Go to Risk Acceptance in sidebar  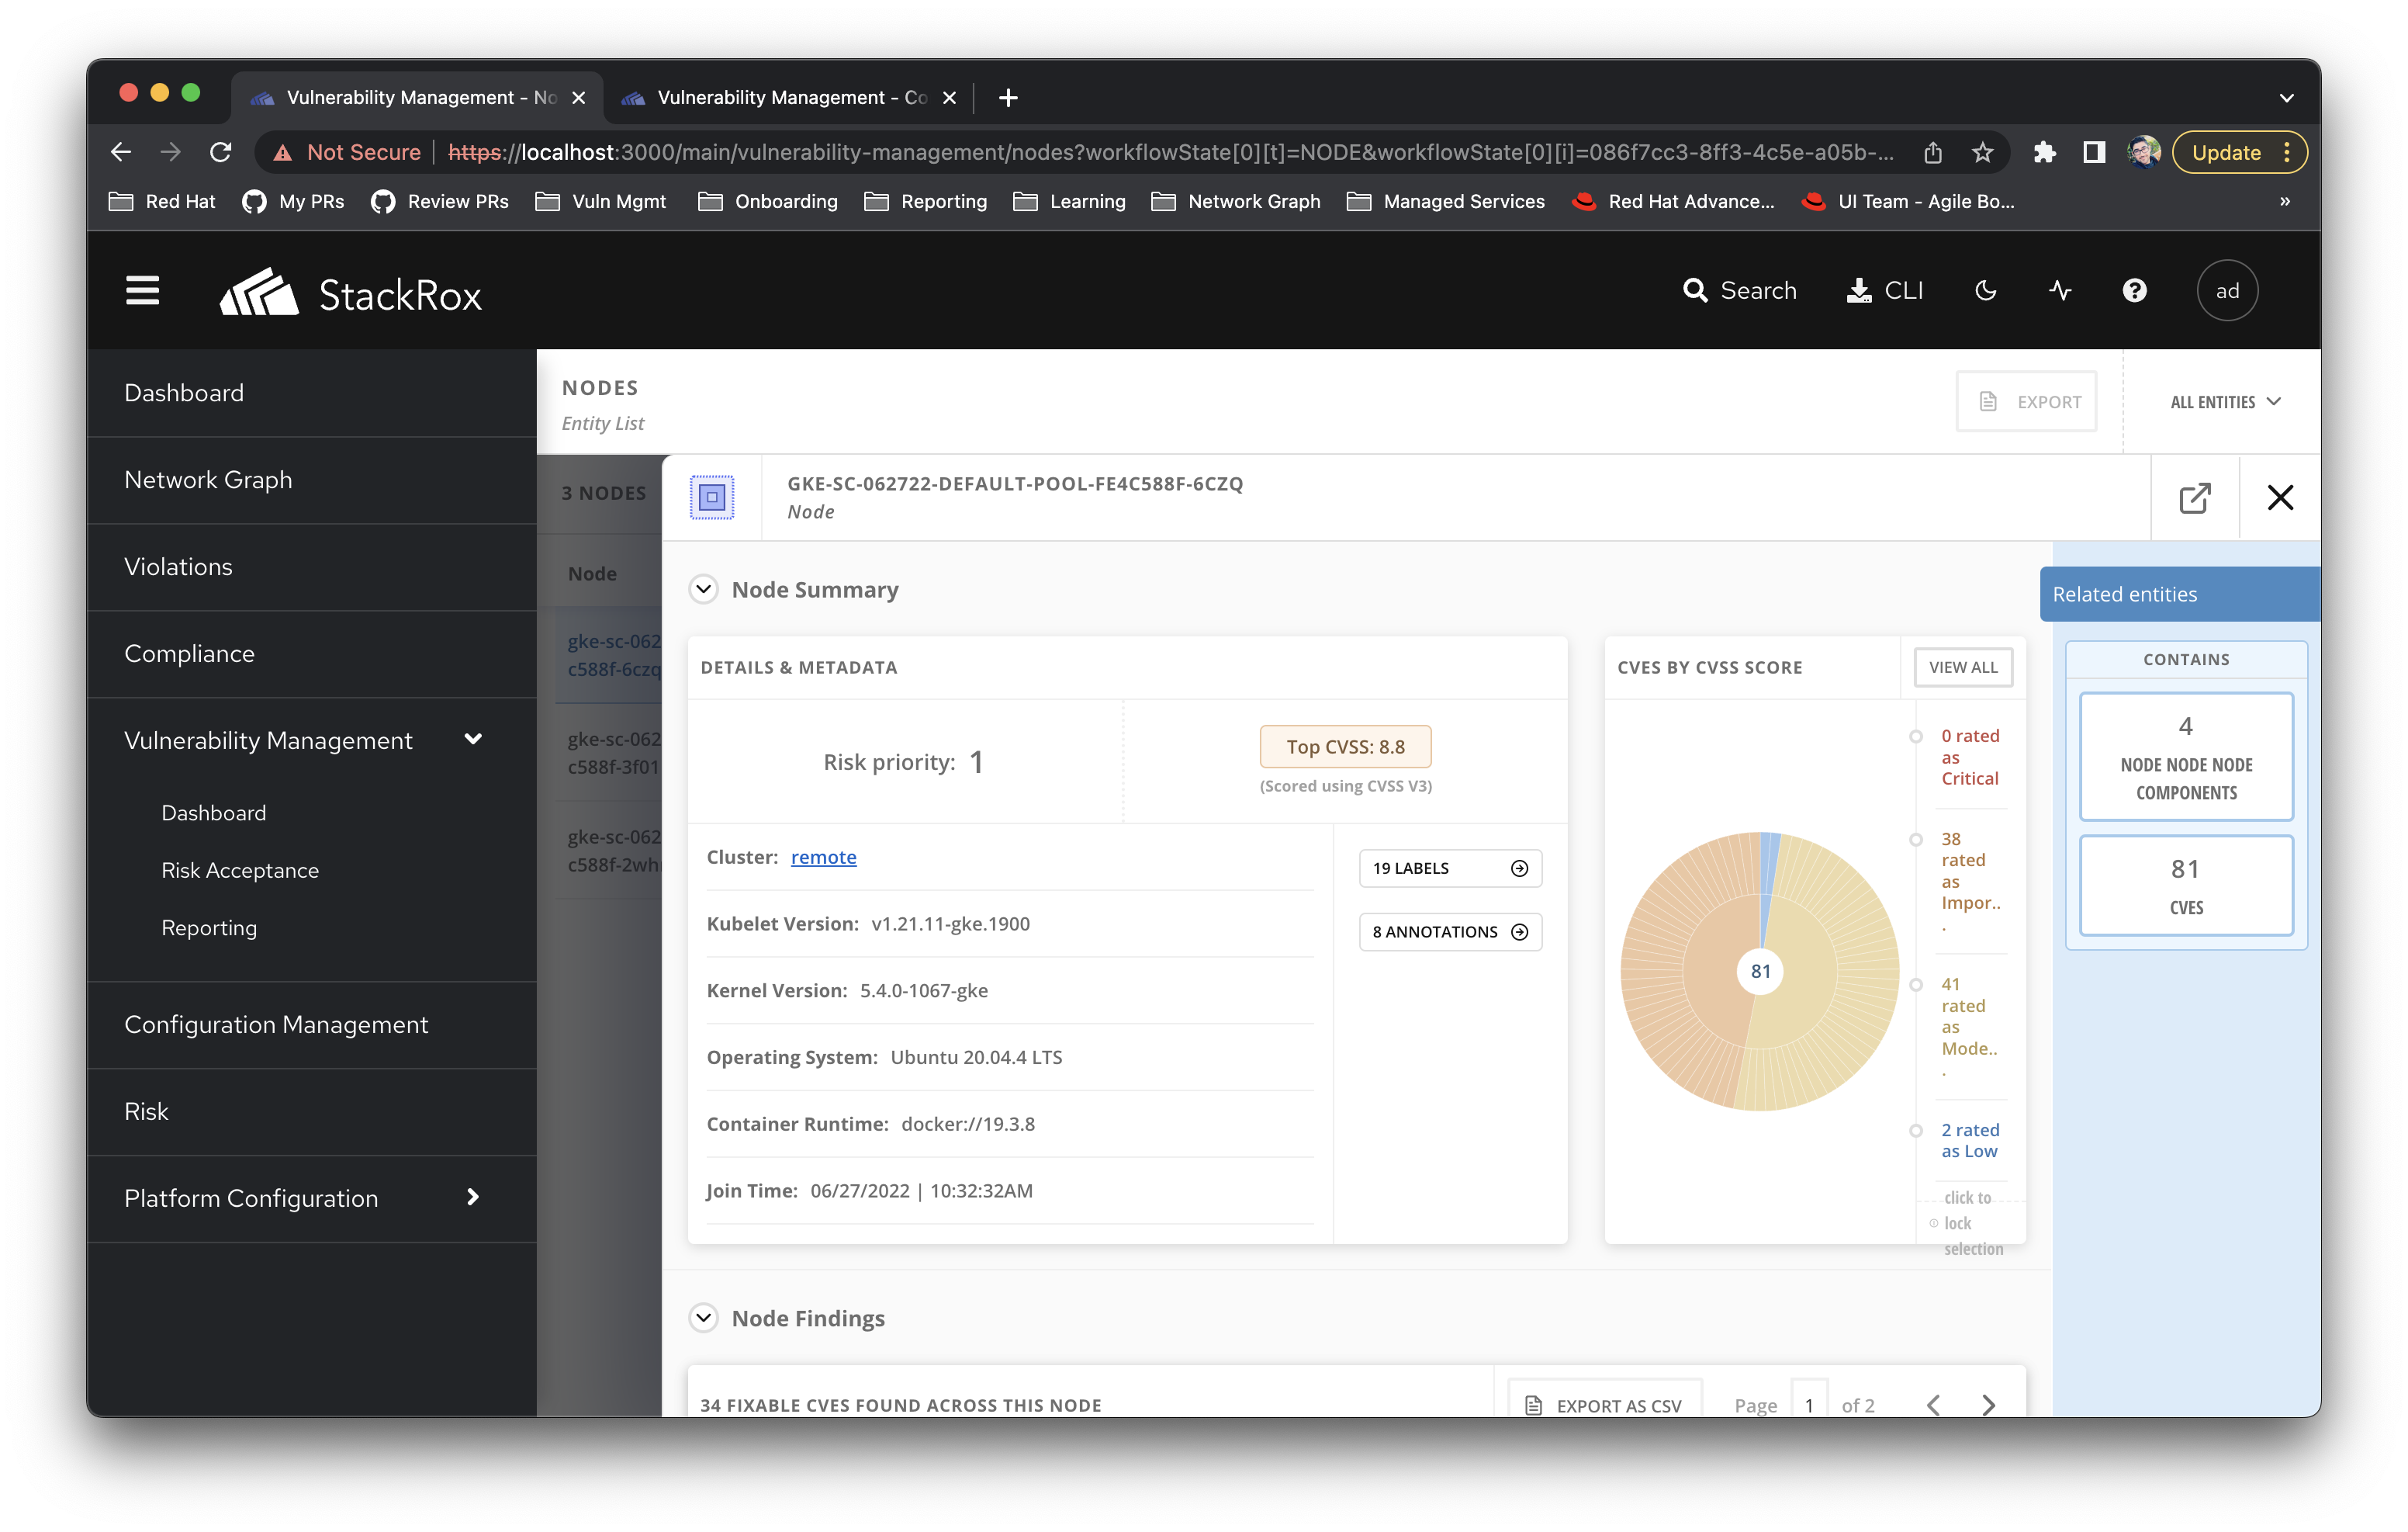point(240,869)
